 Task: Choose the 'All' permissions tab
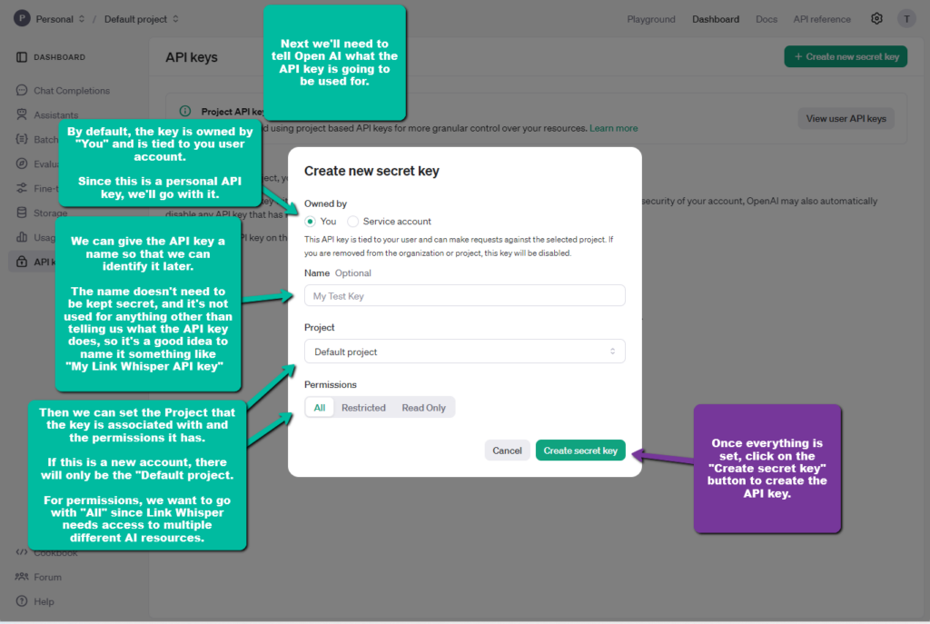point(320,408)
